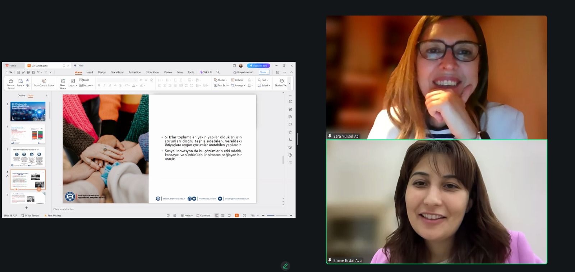The width and height of the screenshot is (575, 272).
Task: Click the Format Painter icon
Action: click(x=11, y=81)
